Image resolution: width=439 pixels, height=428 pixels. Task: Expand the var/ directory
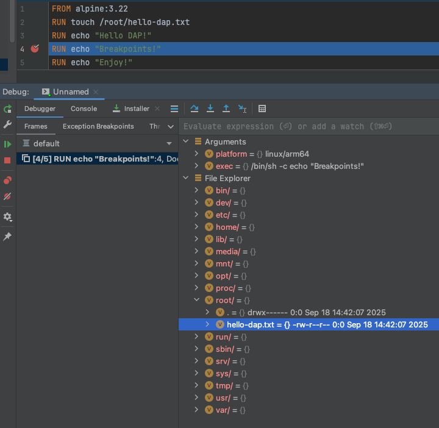196,410
